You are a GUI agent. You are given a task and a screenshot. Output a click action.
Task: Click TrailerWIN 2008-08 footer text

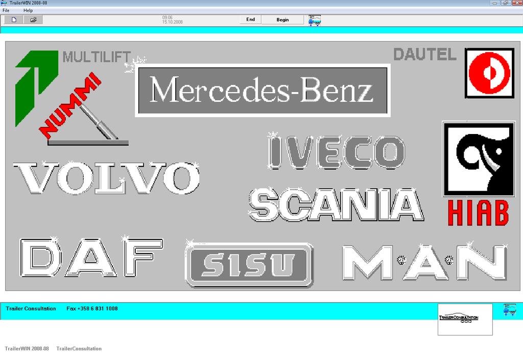(x=27, y=349)
